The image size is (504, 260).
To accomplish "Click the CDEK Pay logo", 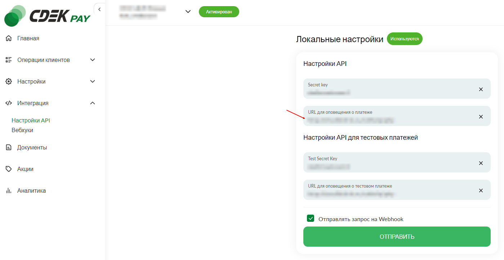I will point(47,16).
